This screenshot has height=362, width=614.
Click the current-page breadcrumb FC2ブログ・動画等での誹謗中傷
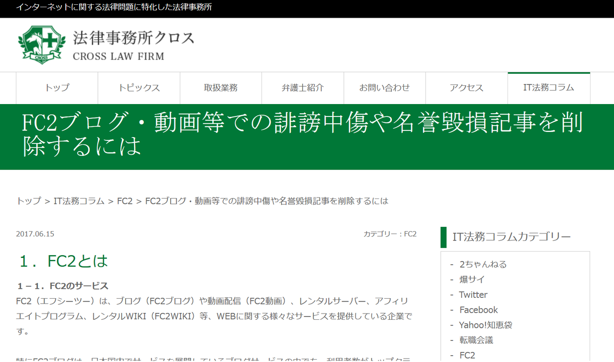pos(267,201)
